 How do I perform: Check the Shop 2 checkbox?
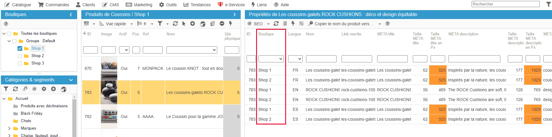(x=20, y=56)
